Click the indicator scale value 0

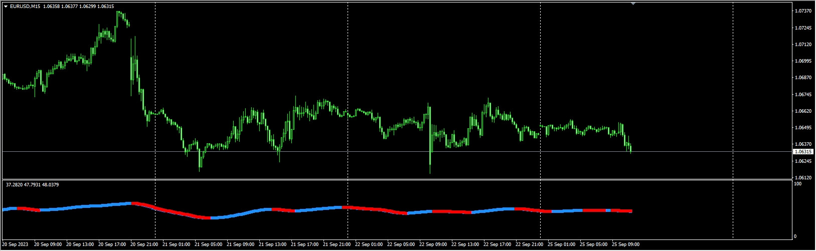click(x=795, y=236)
